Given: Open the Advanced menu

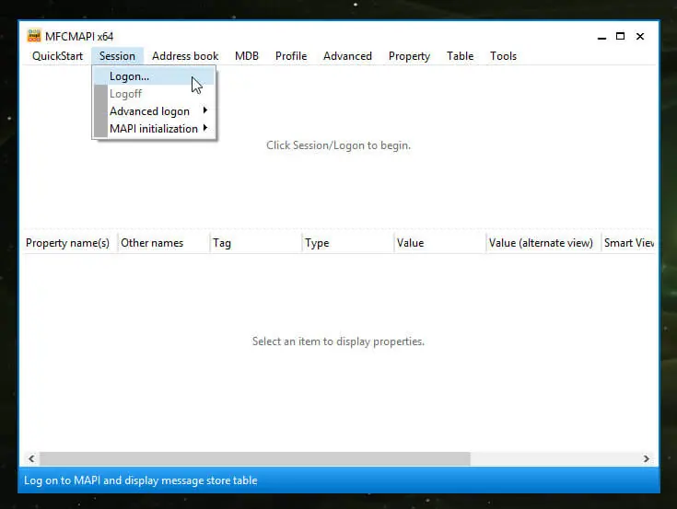Looking at the screenshot, I should pyautogui.click(x=347, y=56).
